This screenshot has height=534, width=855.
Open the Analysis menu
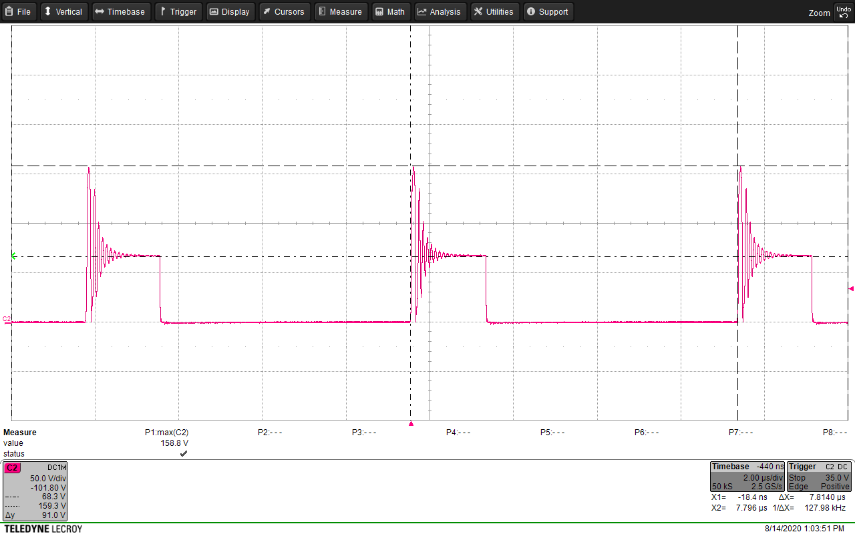440,11
